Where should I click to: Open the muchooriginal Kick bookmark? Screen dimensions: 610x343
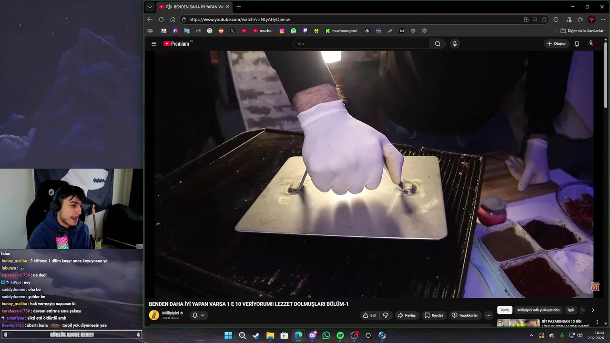[341, 31]
